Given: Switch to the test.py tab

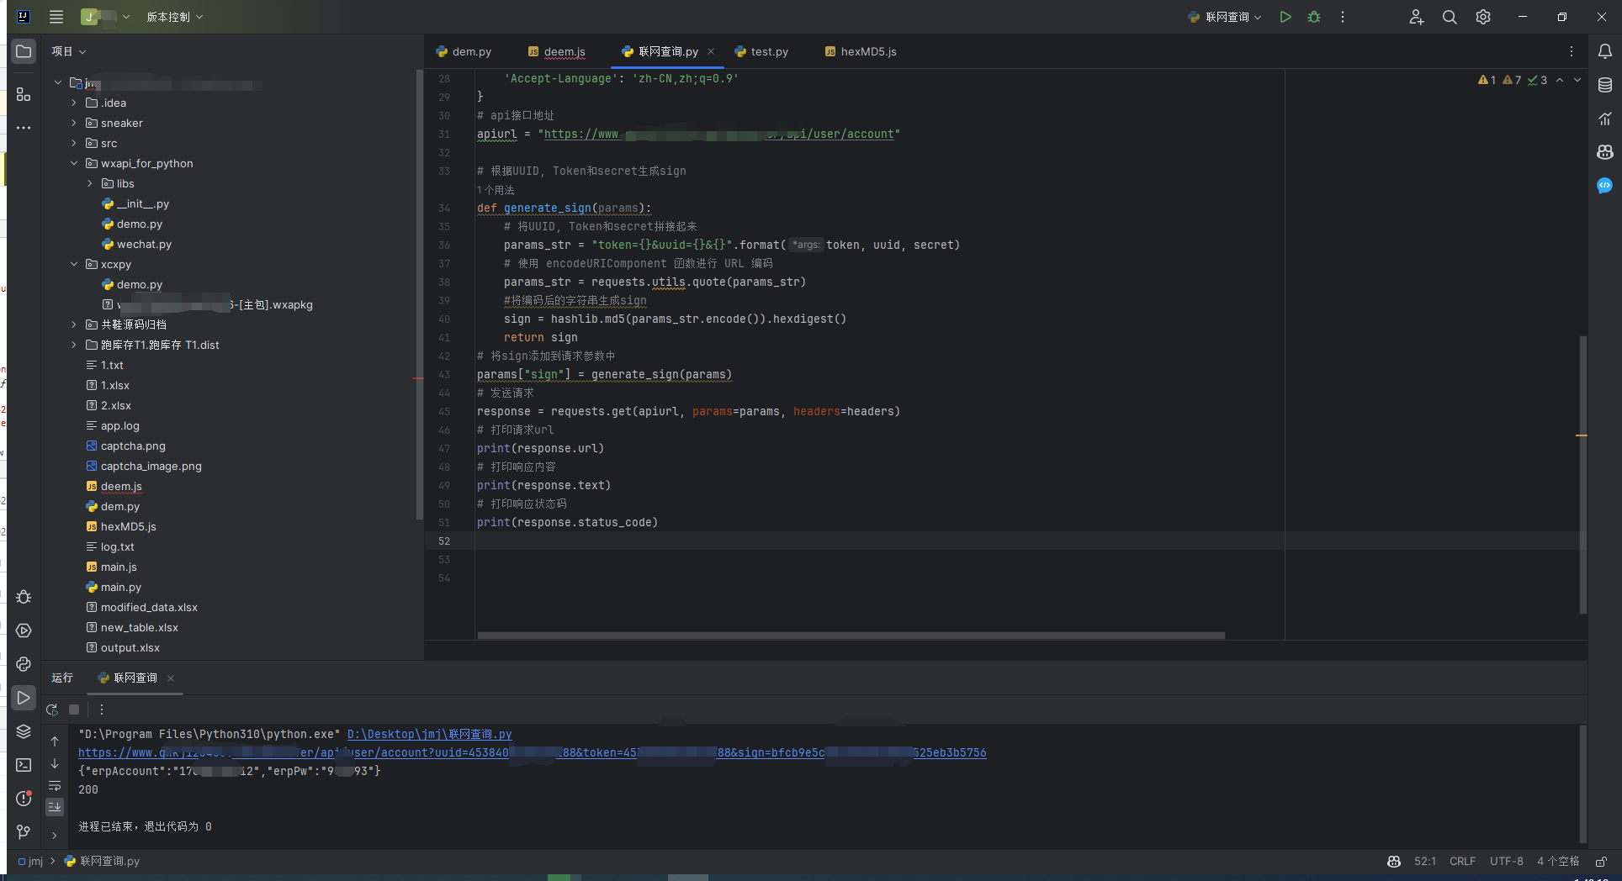Looking at the screenshot, I should [761, 51].
